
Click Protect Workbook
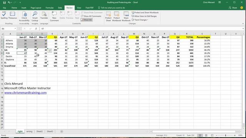pos(116,16)
